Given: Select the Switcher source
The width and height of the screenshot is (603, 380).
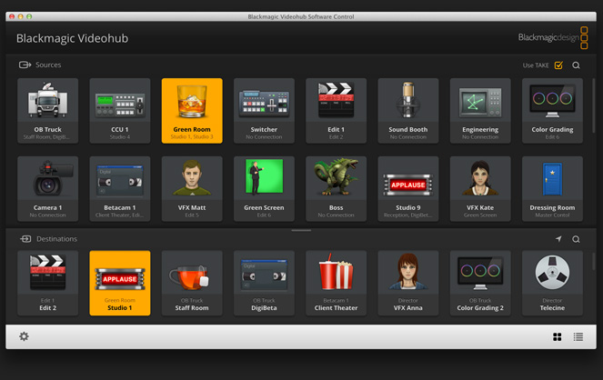Looking at the screenshot, I should coord(264,110).
